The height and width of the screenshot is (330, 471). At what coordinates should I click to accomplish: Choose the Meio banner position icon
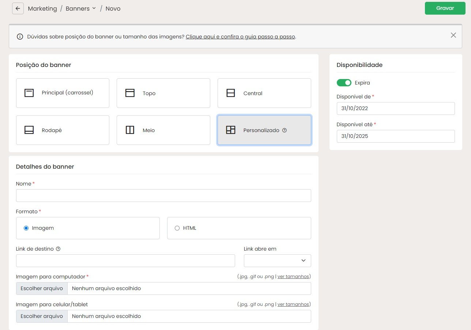pyautogui.click(x=130, y=130)
